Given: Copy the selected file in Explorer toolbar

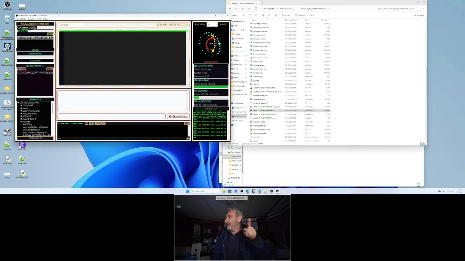Looking at the screenshot, I should click(x=250, y=15).
